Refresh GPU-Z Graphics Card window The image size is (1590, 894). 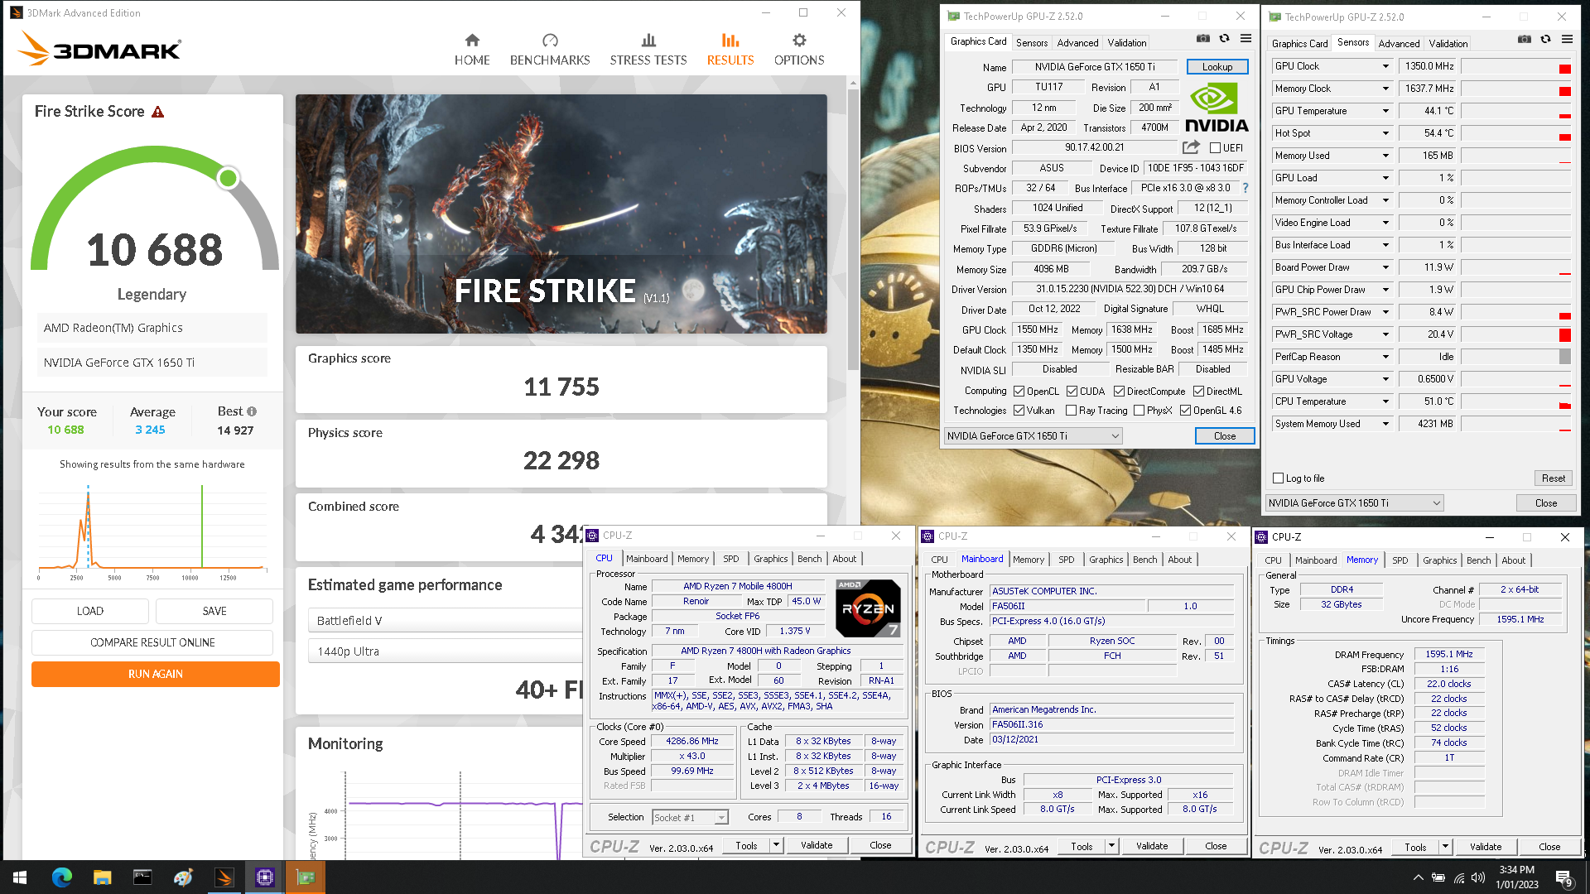[1224, 39]
